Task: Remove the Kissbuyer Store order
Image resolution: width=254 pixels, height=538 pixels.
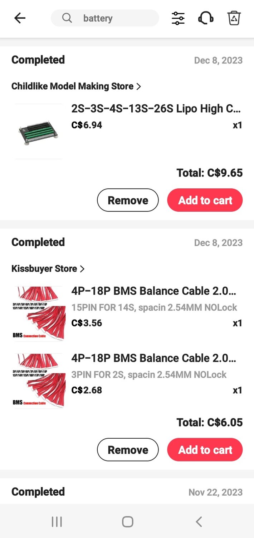Action: coord(128,449)
